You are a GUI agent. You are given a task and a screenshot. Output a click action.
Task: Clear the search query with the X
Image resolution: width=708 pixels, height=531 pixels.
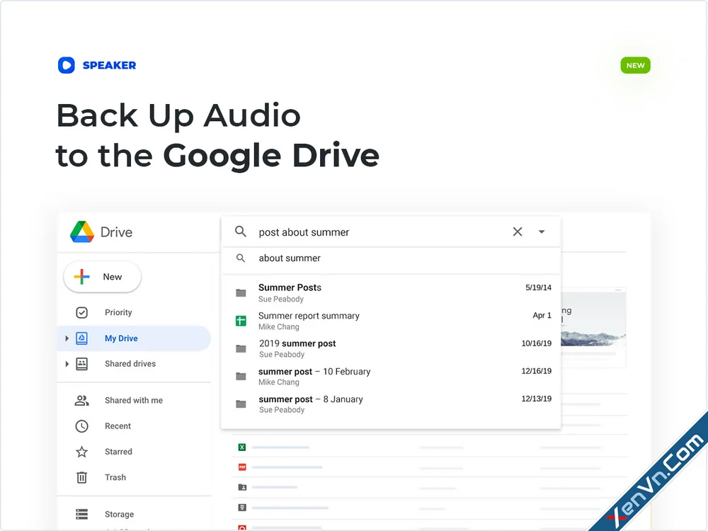point(518,232)
